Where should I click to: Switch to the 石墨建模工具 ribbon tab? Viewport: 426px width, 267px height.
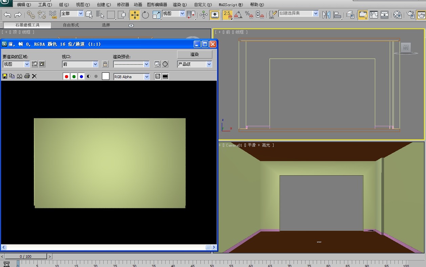point(27,25)
